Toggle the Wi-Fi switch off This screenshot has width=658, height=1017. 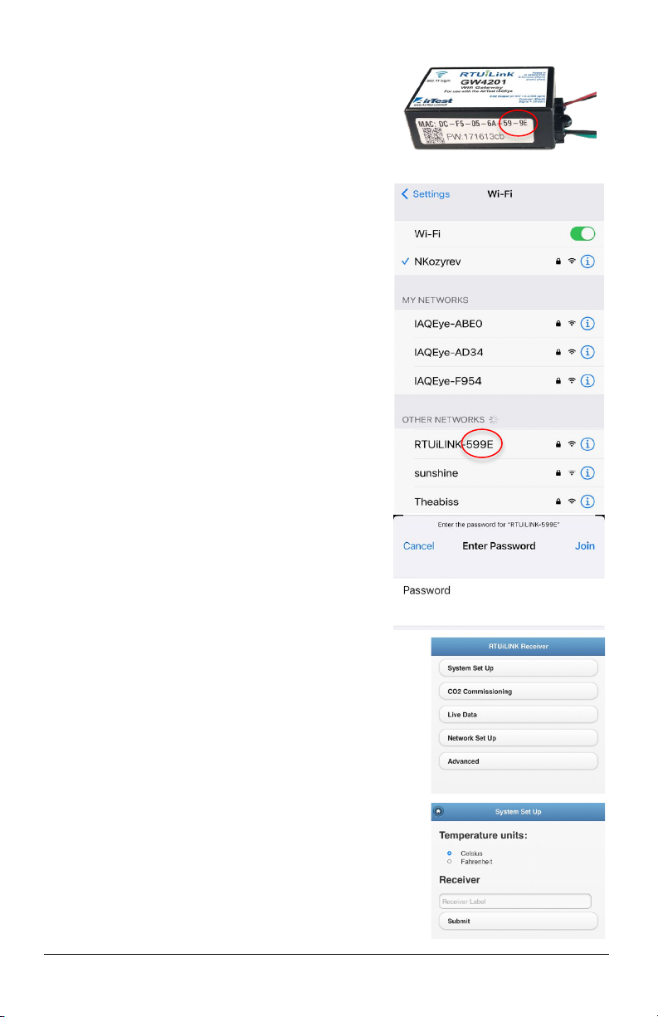click(x=583, y=234)
